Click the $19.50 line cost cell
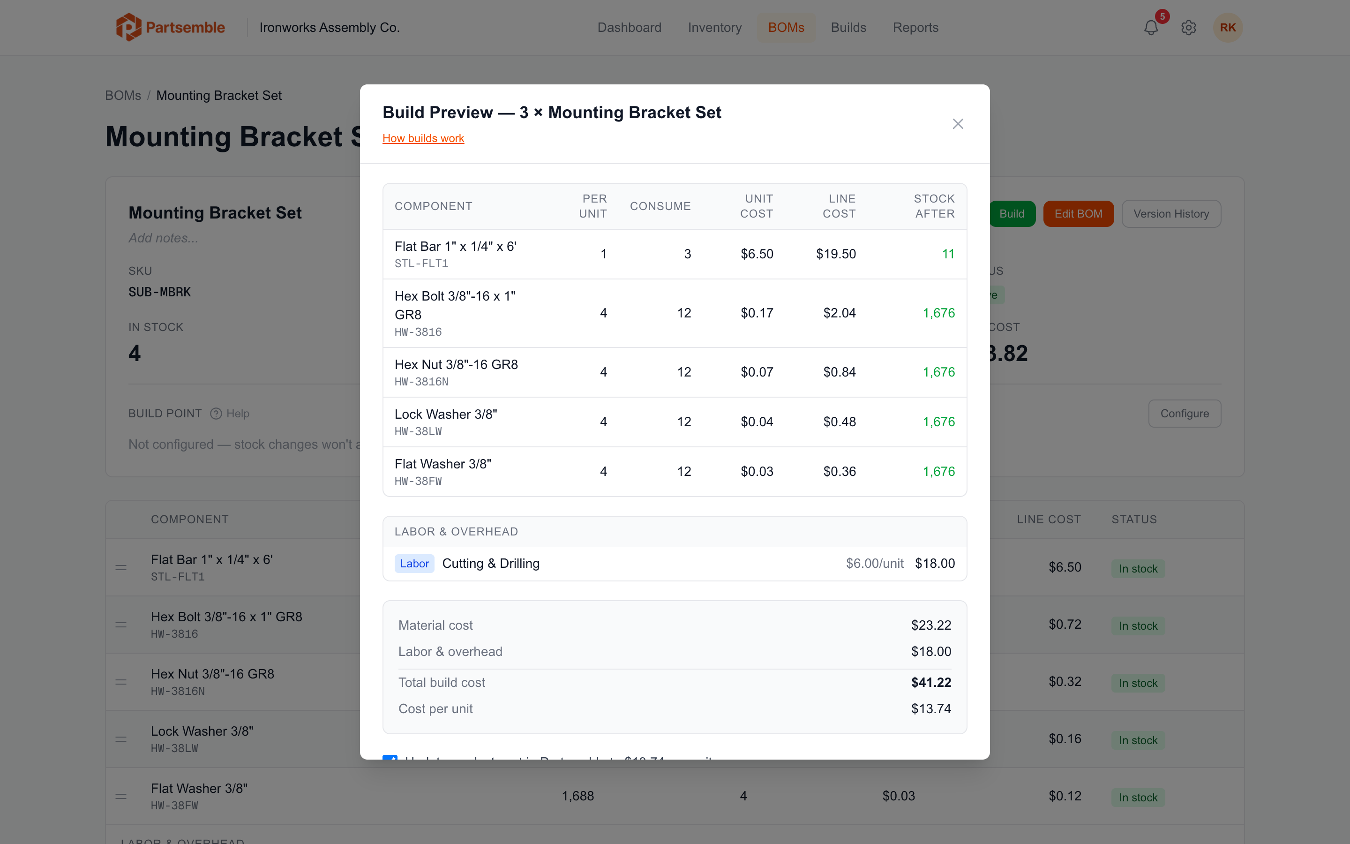 (x=836, y=254)
